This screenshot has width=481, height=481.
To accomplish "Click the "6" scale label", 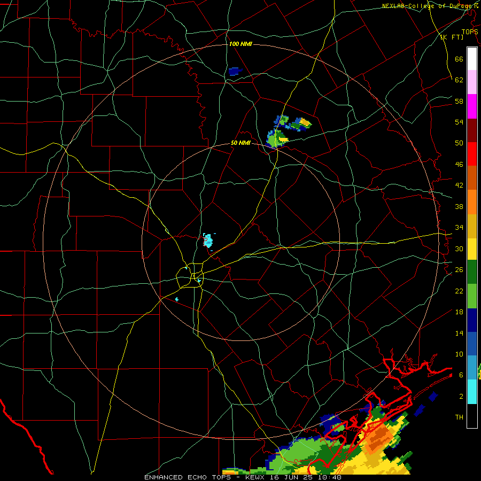I will [x=461, y=375].
